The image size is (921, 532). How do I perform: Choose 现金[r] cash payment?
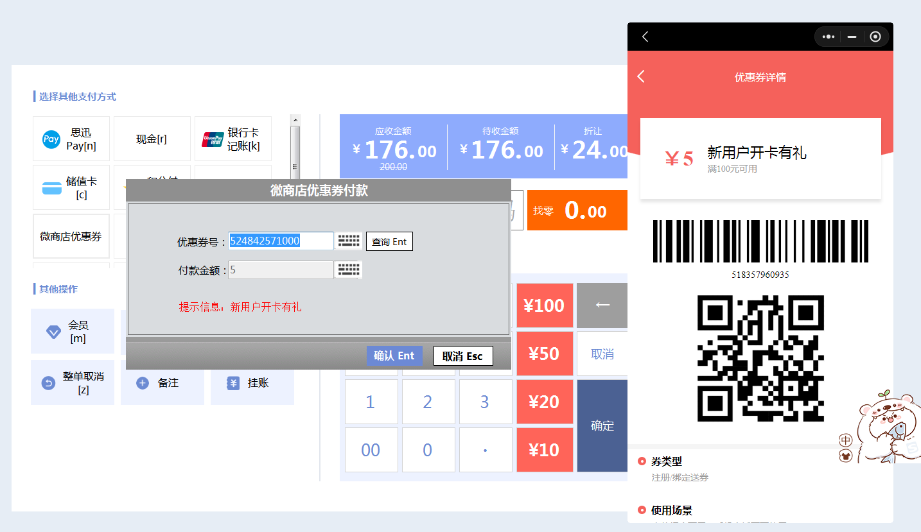click(x=152, y=139)
